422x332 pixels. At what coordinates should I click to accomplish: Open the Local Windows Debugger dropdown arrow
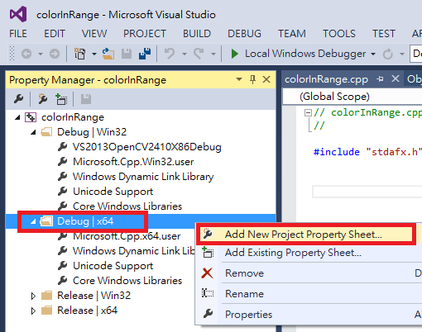point(373,54)
